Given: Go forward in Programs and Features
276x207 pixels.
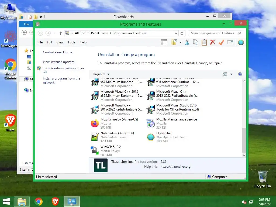Looking at the screenshot, I should [48, 33].
